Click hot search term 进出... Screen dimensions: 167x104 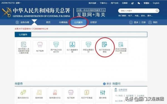tap(144, 16)
